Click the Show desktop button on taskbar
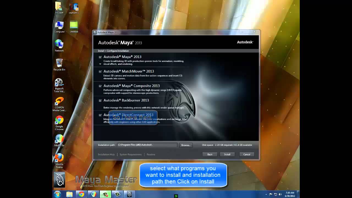 [298, 194]
